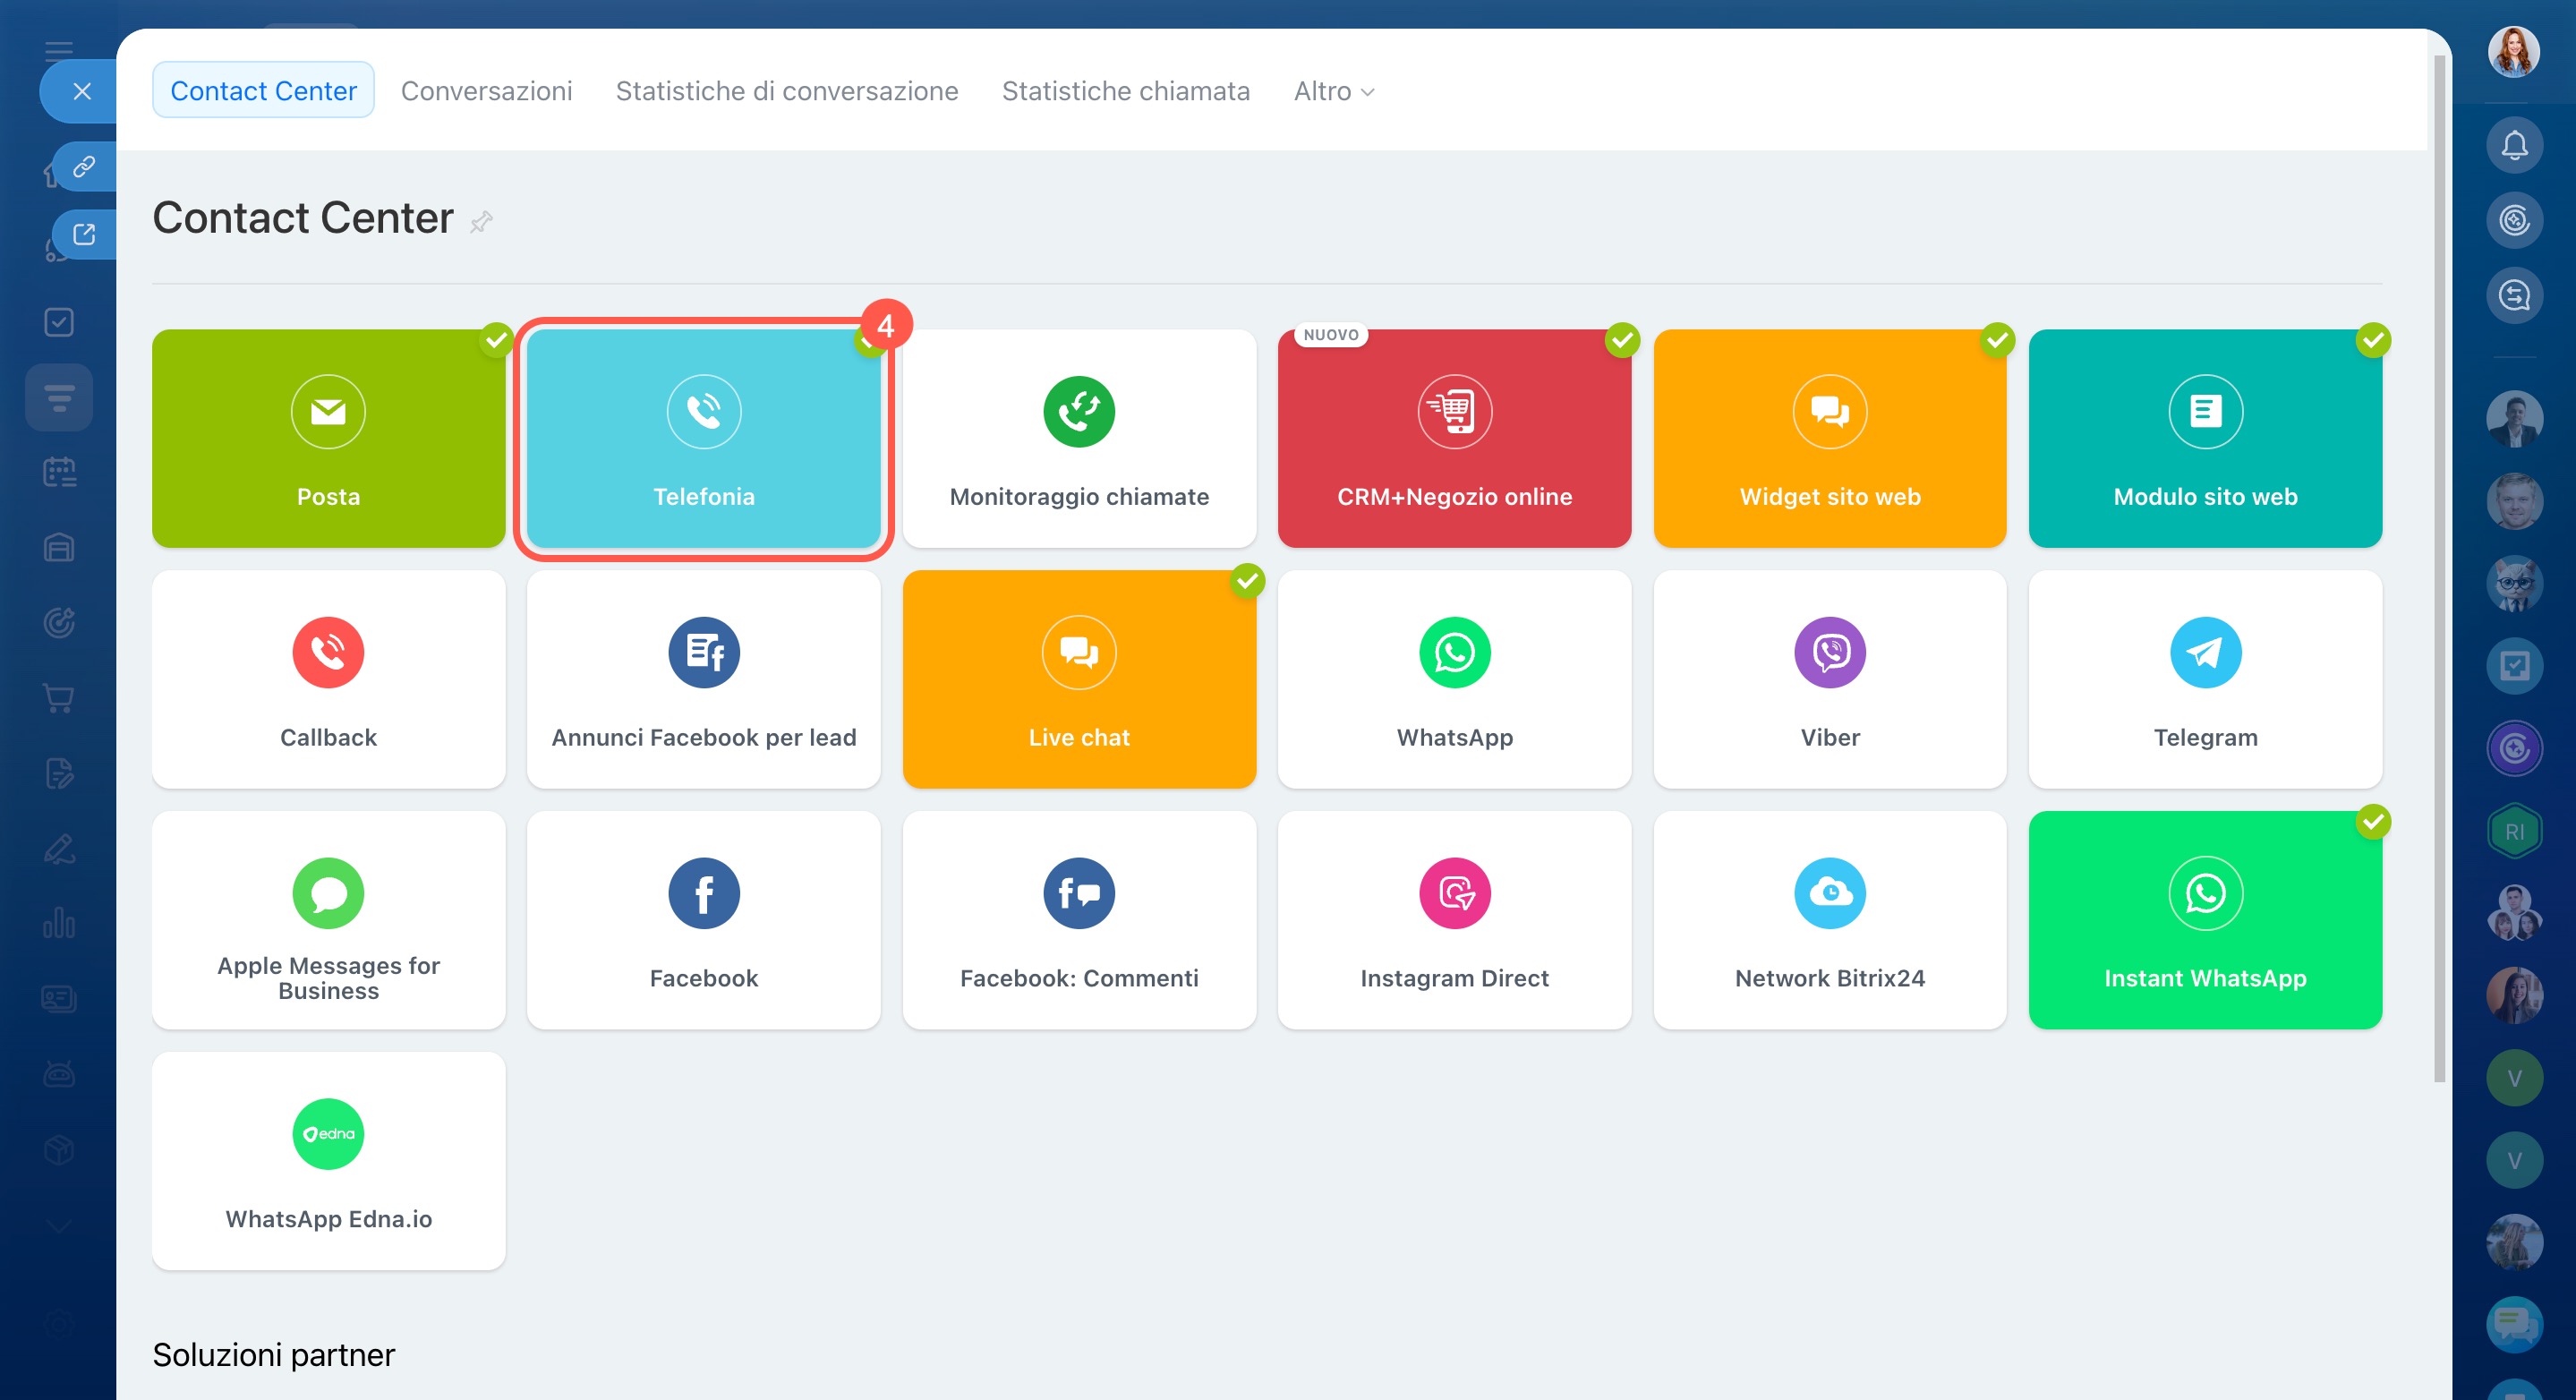The image size is (2576, 1400).
Task: Open the Callback connector tile
Action: [x=328, y=679]
